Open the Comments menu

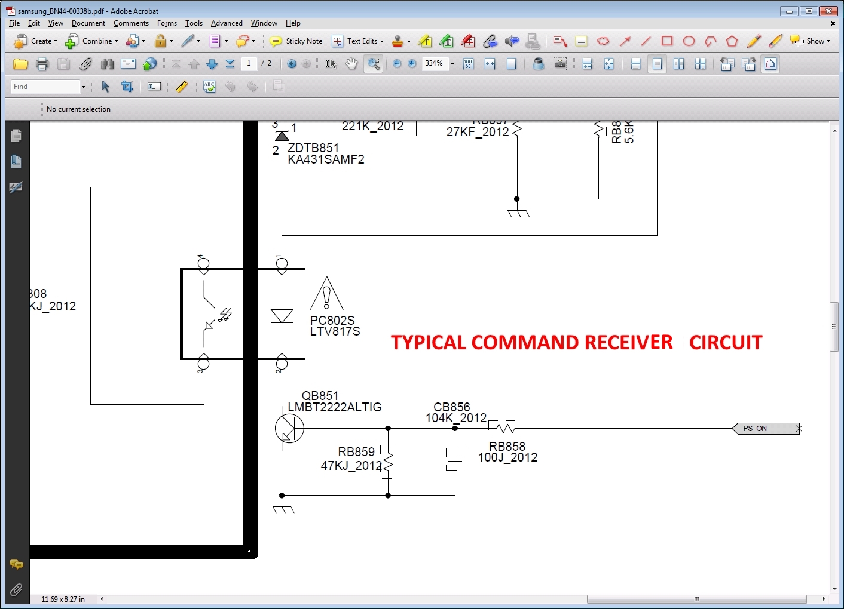click(x=131, y=23)
